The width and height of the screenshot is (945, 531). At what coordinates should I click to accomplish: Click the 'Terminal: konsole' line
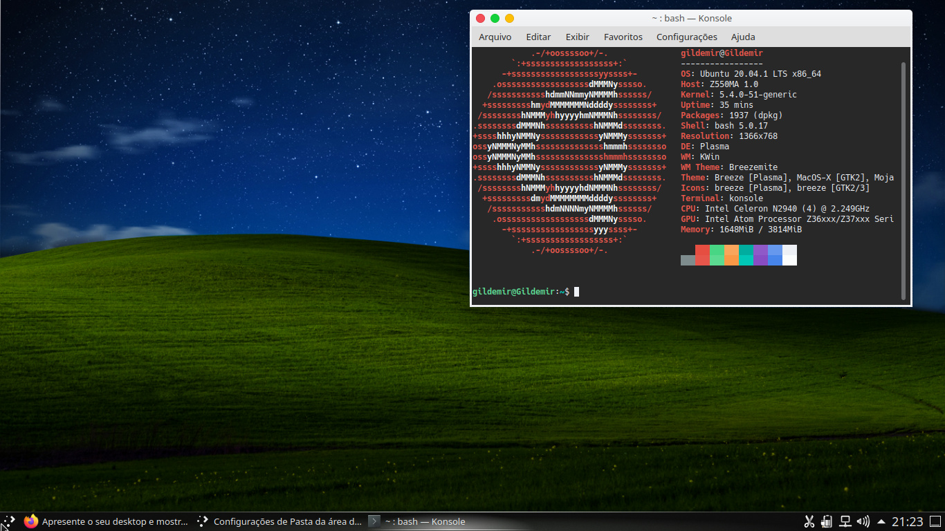pyautogui.click(x=722, y=198)
